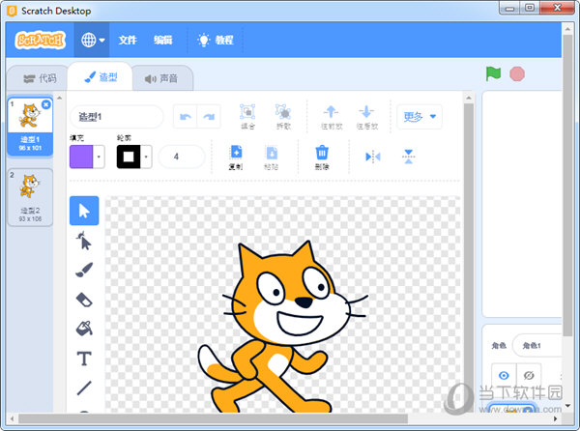Click the purple fill color swatch

click(x=81, y=157)
